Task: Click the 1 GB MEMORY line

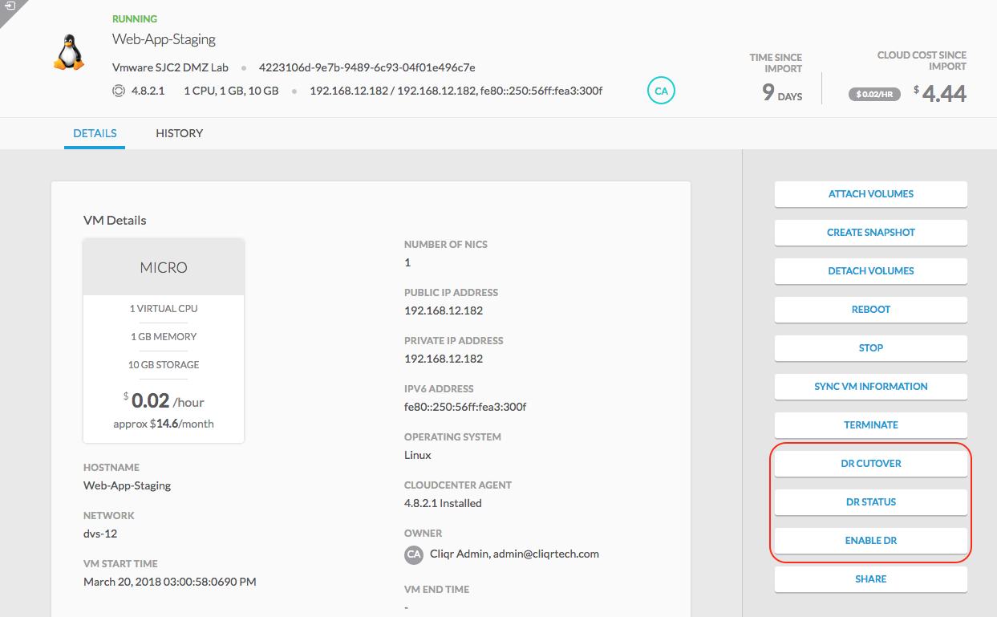Action: point(164,336)
